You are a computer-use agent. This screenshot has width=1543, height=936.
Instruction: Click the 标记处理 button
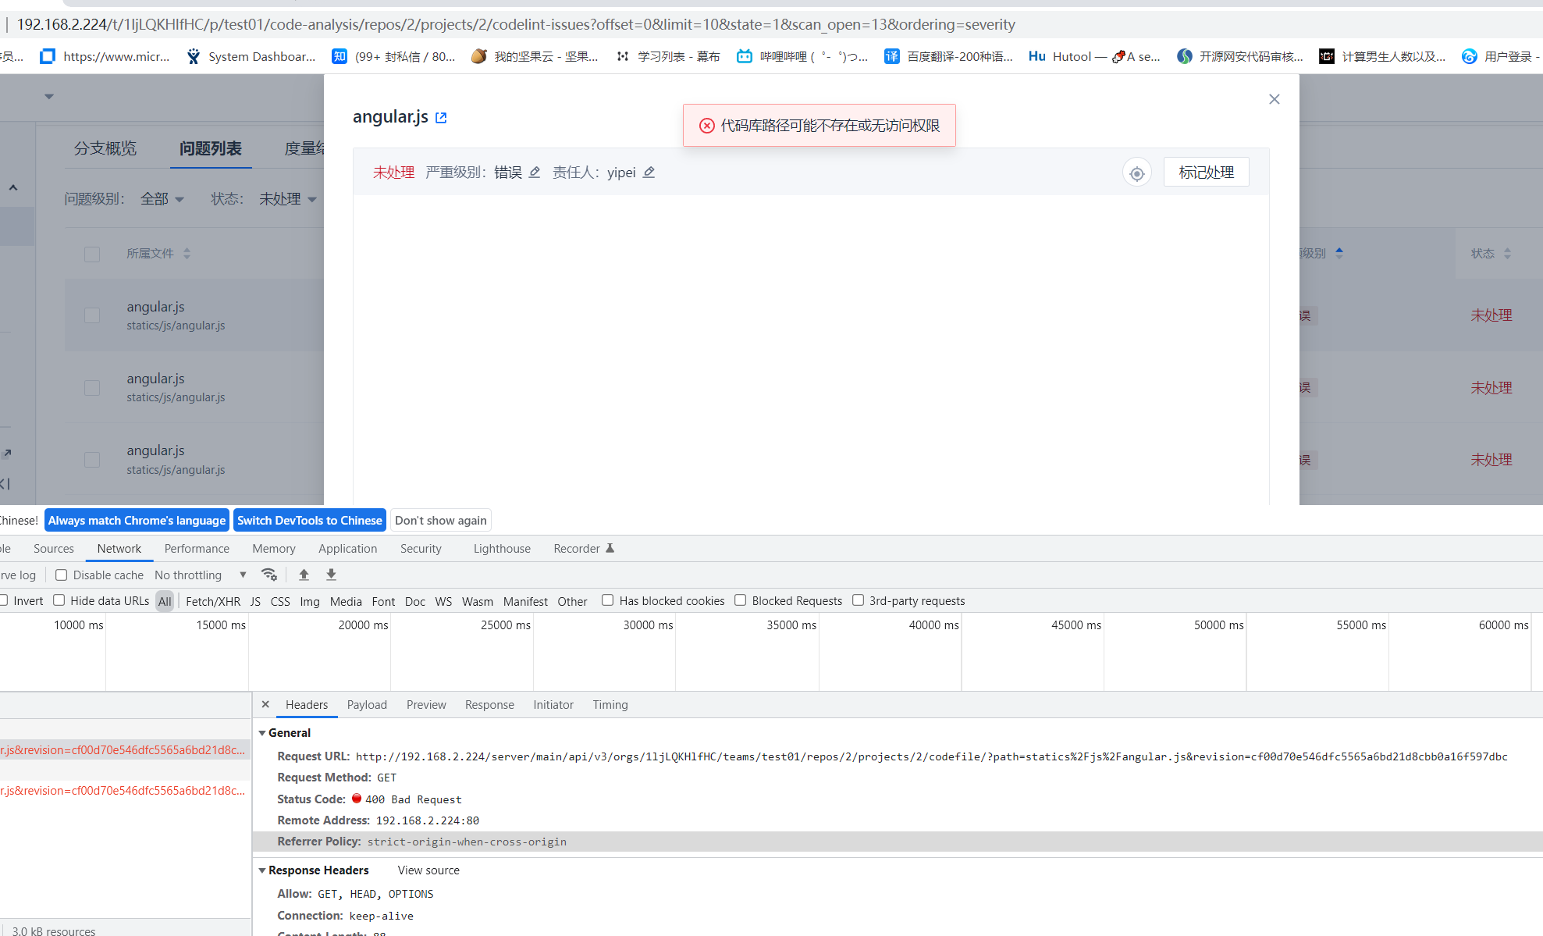[1206, 172]
